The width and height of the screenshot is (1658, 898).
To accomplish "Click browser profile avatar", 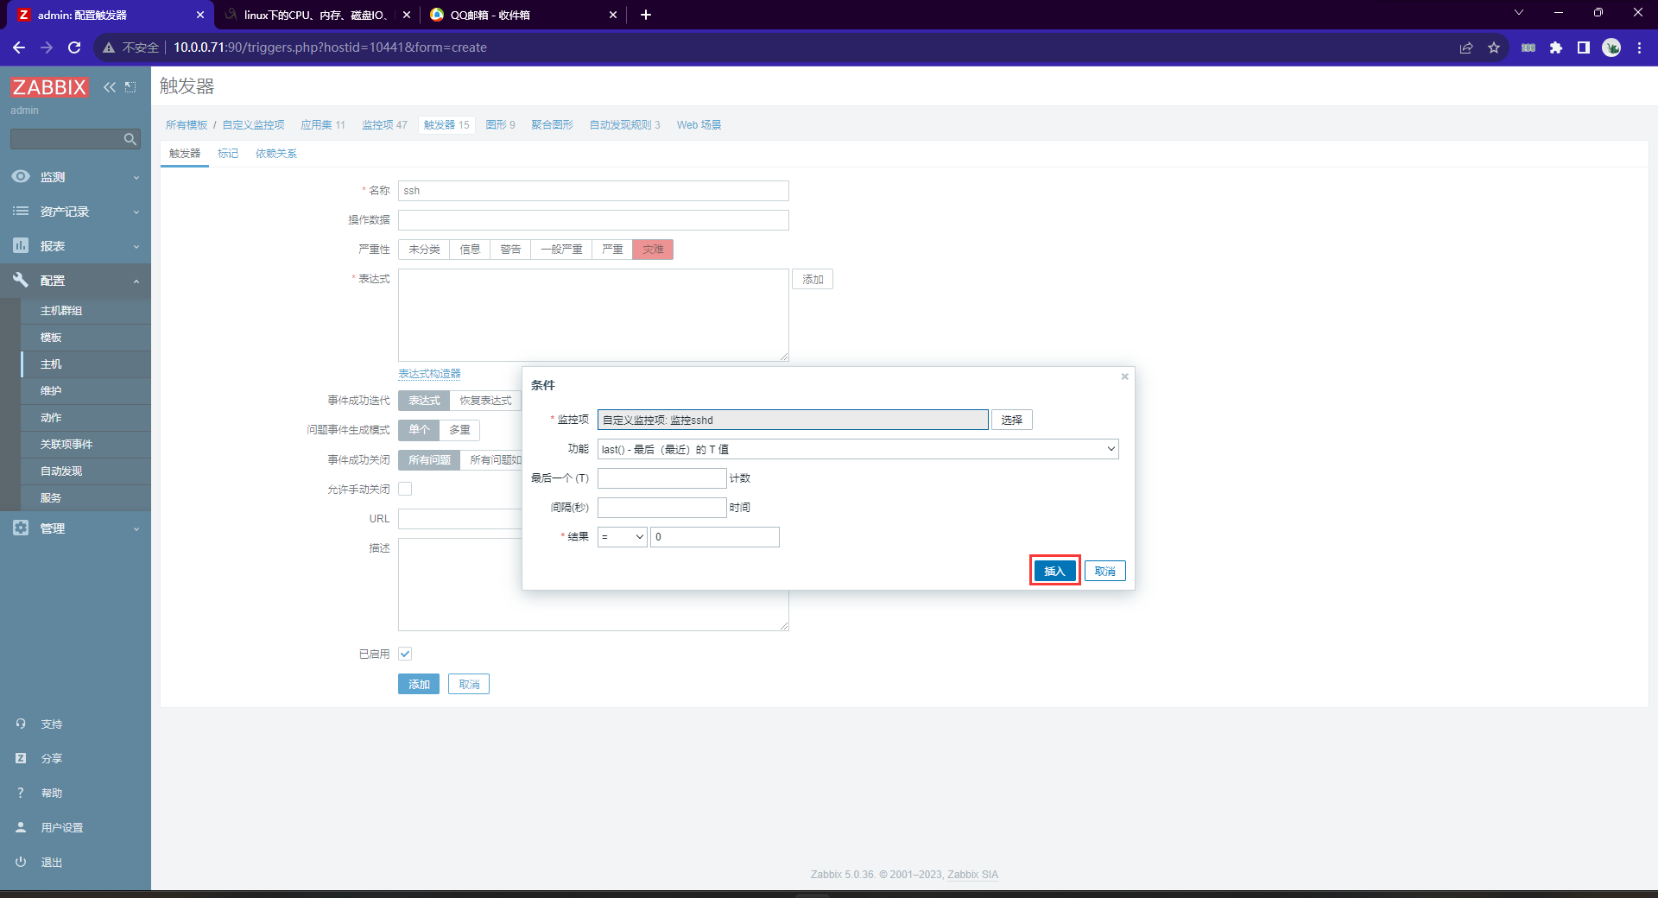I will 1611,47.
